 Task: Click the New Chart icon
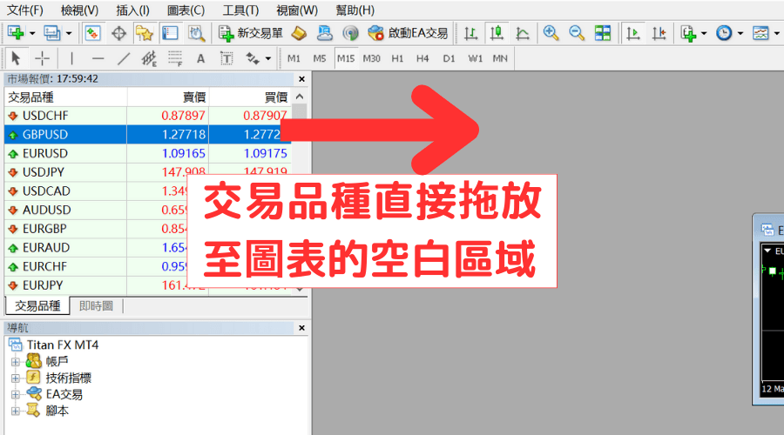coord(16,33)
